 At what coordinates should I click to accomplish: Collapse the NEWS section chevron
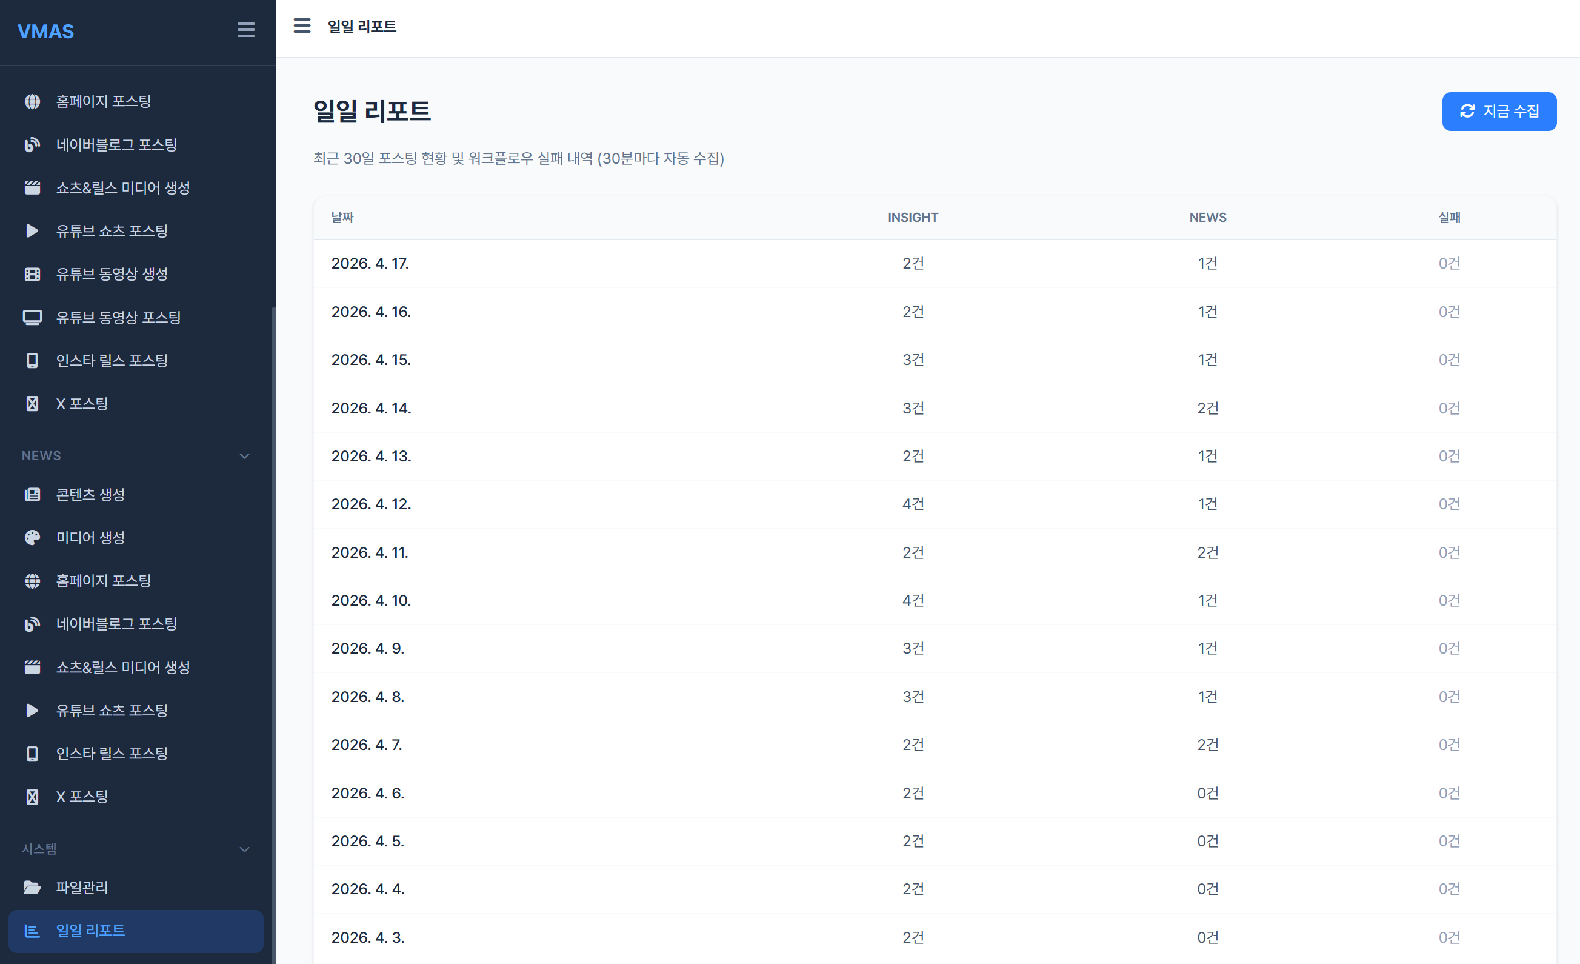[x=244, y=456]
